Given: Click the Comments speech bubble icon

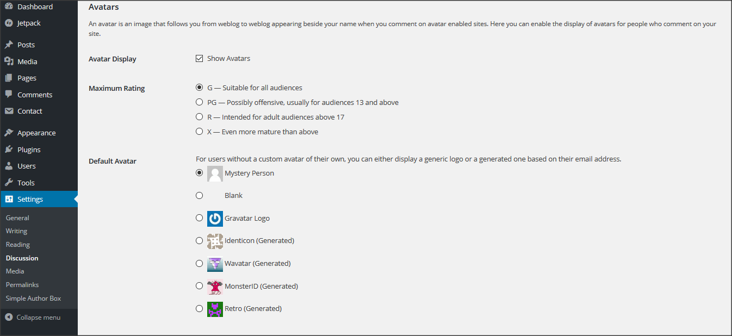Looking at the screenshot, I should pos(9,95).
